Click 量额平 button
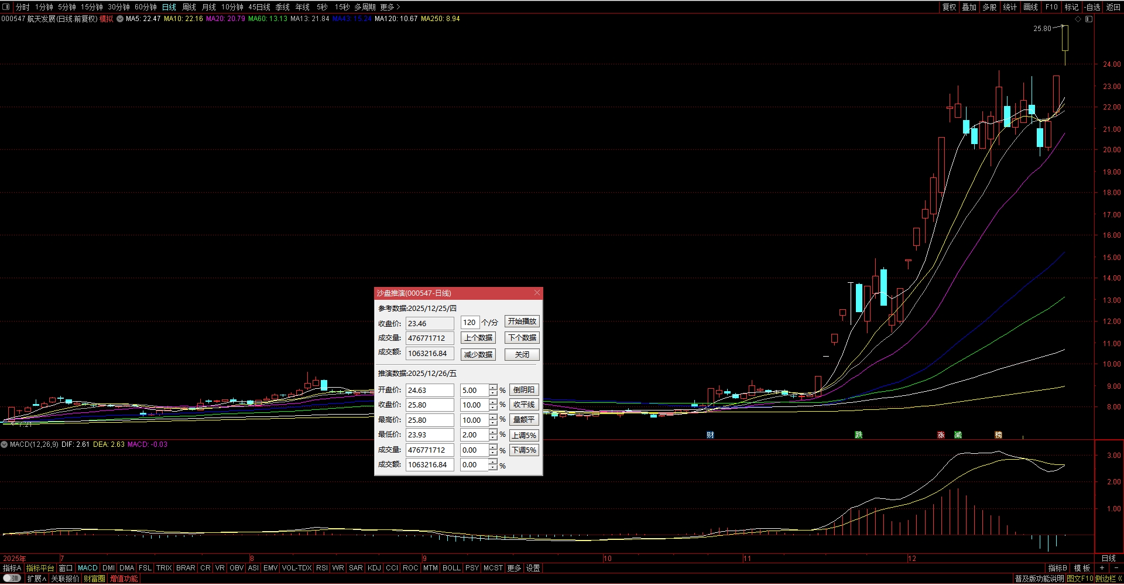1124x585 pixels. pyautogui.click(x=524, y=420)
